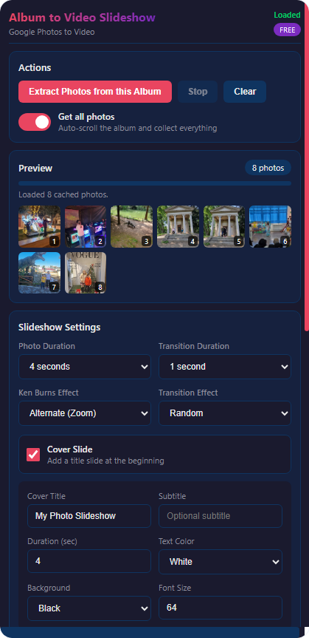Select photo thumbnail number 8 with VOGUE backdrop
The width and height of the screenshot is (309, 638).
pyautogui.click(x=86, y=273)
